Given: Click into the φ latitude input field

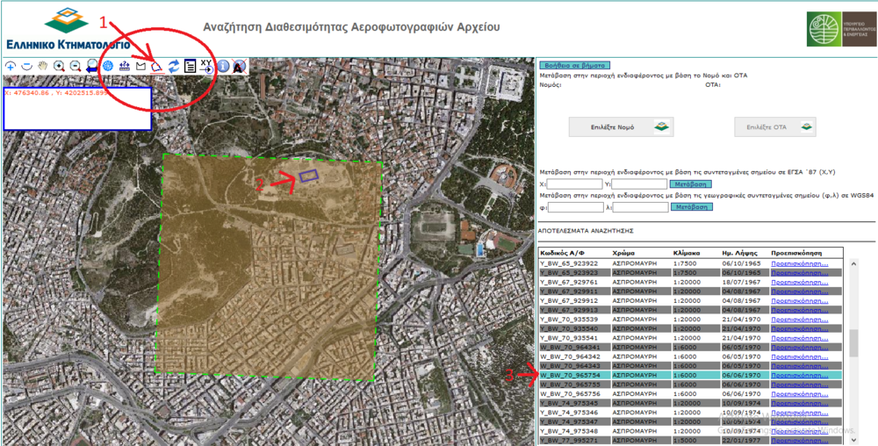Looking at the screenshot, I should pyautogui.click(x=575, y=207).
